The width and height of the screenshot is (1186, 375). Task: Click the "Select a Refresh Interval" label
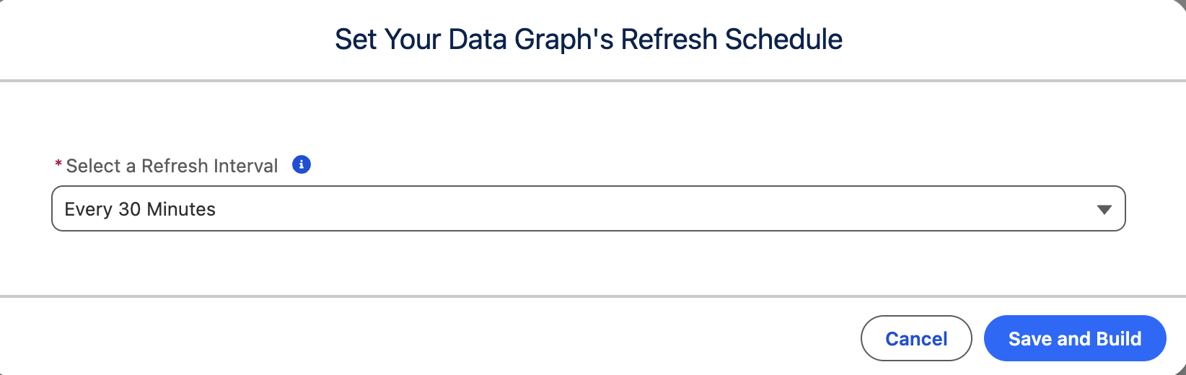click(172, 166)
